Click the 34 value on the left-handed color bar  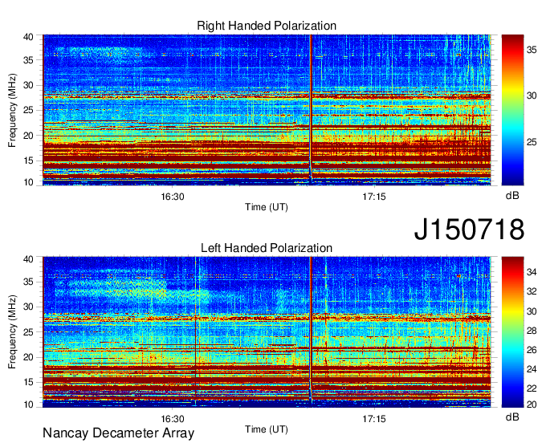(x=532, y=272)
